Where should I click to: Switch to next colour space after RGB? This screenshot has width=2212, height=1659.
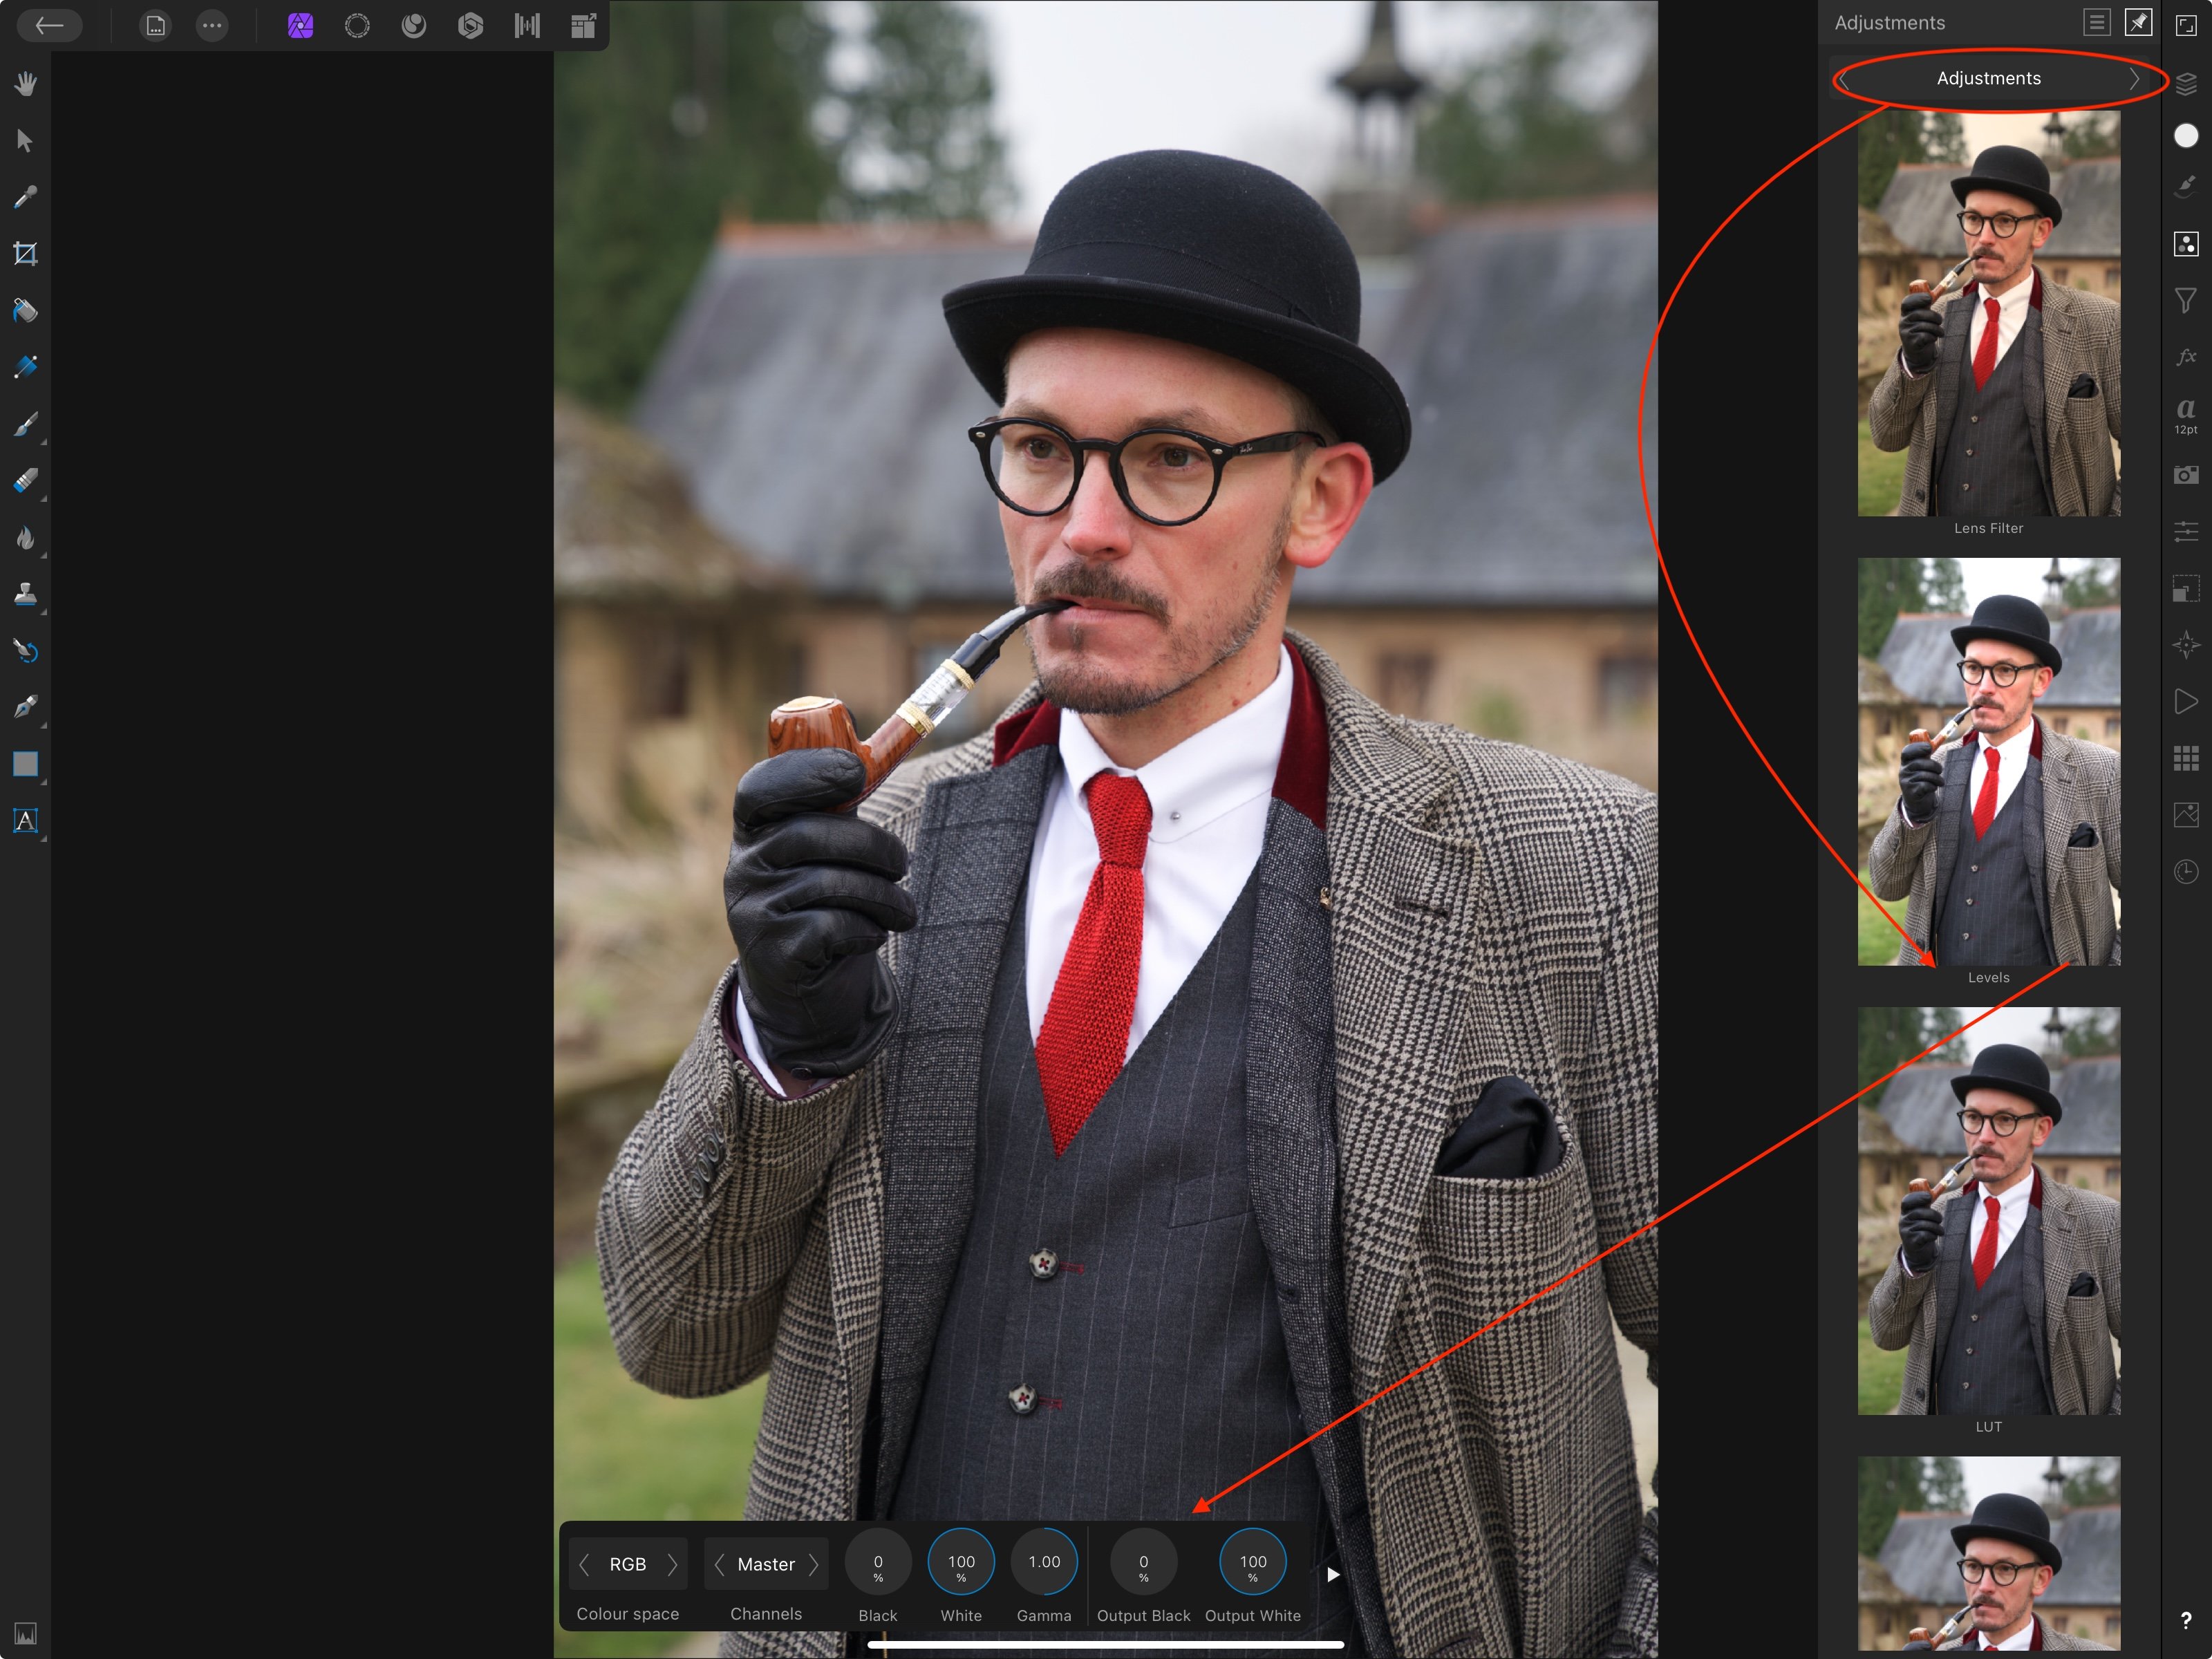click(x=672, y=1564)
